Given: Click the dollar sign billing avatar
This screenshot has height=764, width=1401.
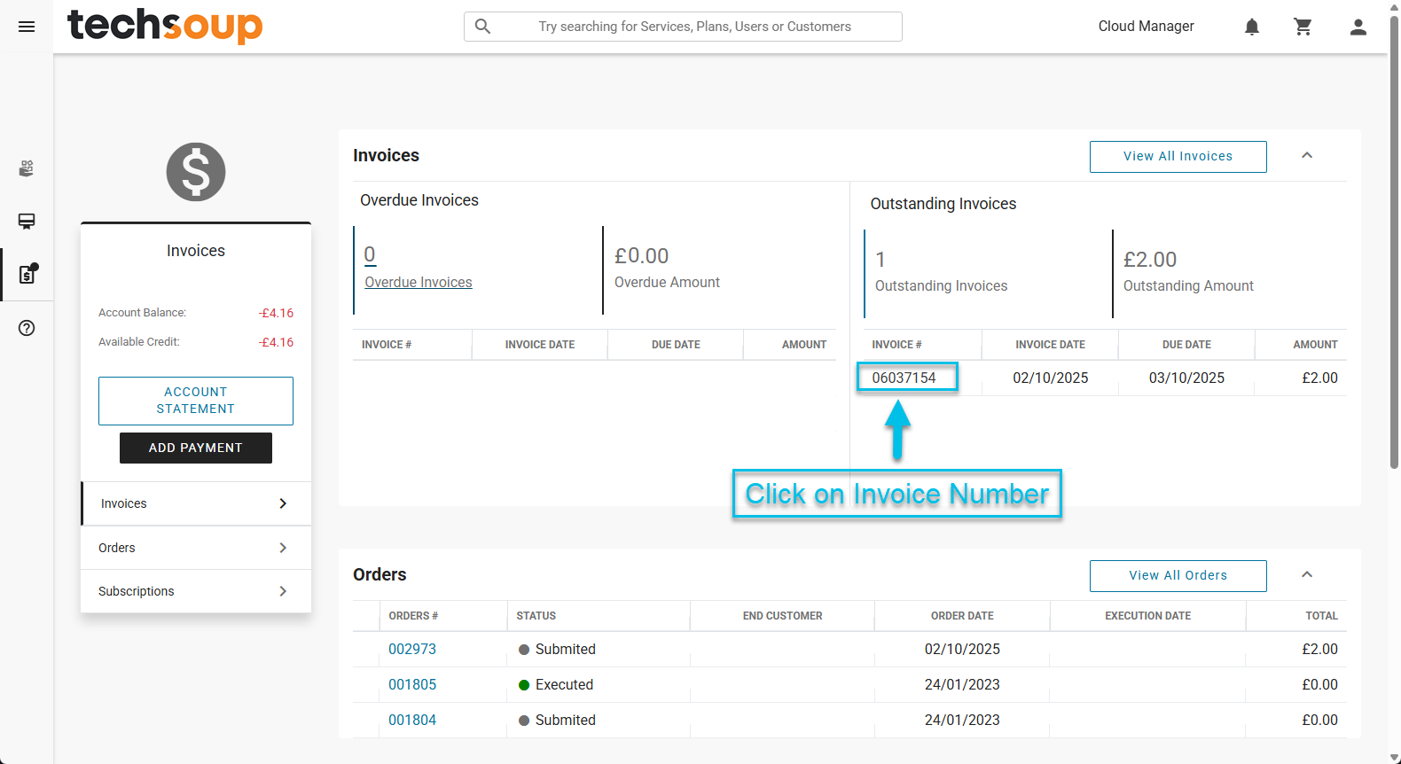Looking at the screenshot, I should pos(196,172).
